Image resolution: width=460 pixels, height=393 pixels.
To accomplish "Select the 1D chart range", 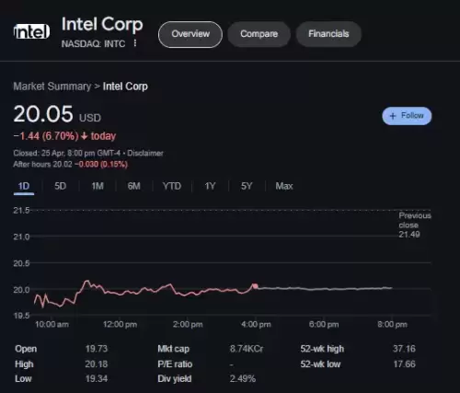I will pyautogui.click(x=24, y=186).
